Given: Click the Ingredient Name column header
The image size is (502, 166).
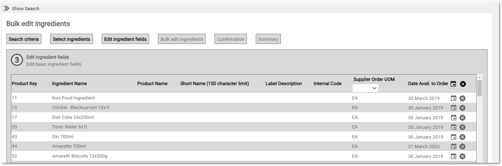Looking at the screenshot, I should (x=69, y=84).
